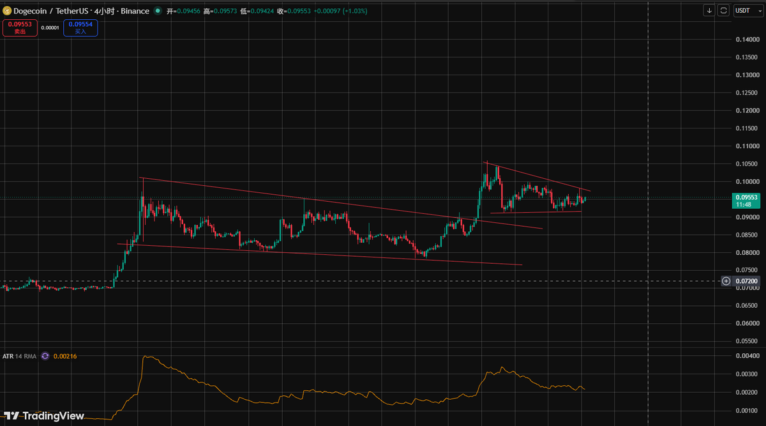Image resolution: width=766 pixels, height=426 pixels.
Task: Click the 0.00001 spread value
Action: [x=50, y=27]
